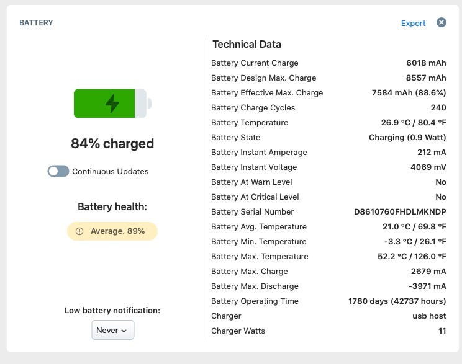Click the Charger usb host value
Viewport: 462px width, 364px height.
pyautogui.click(x=429, y=316)
